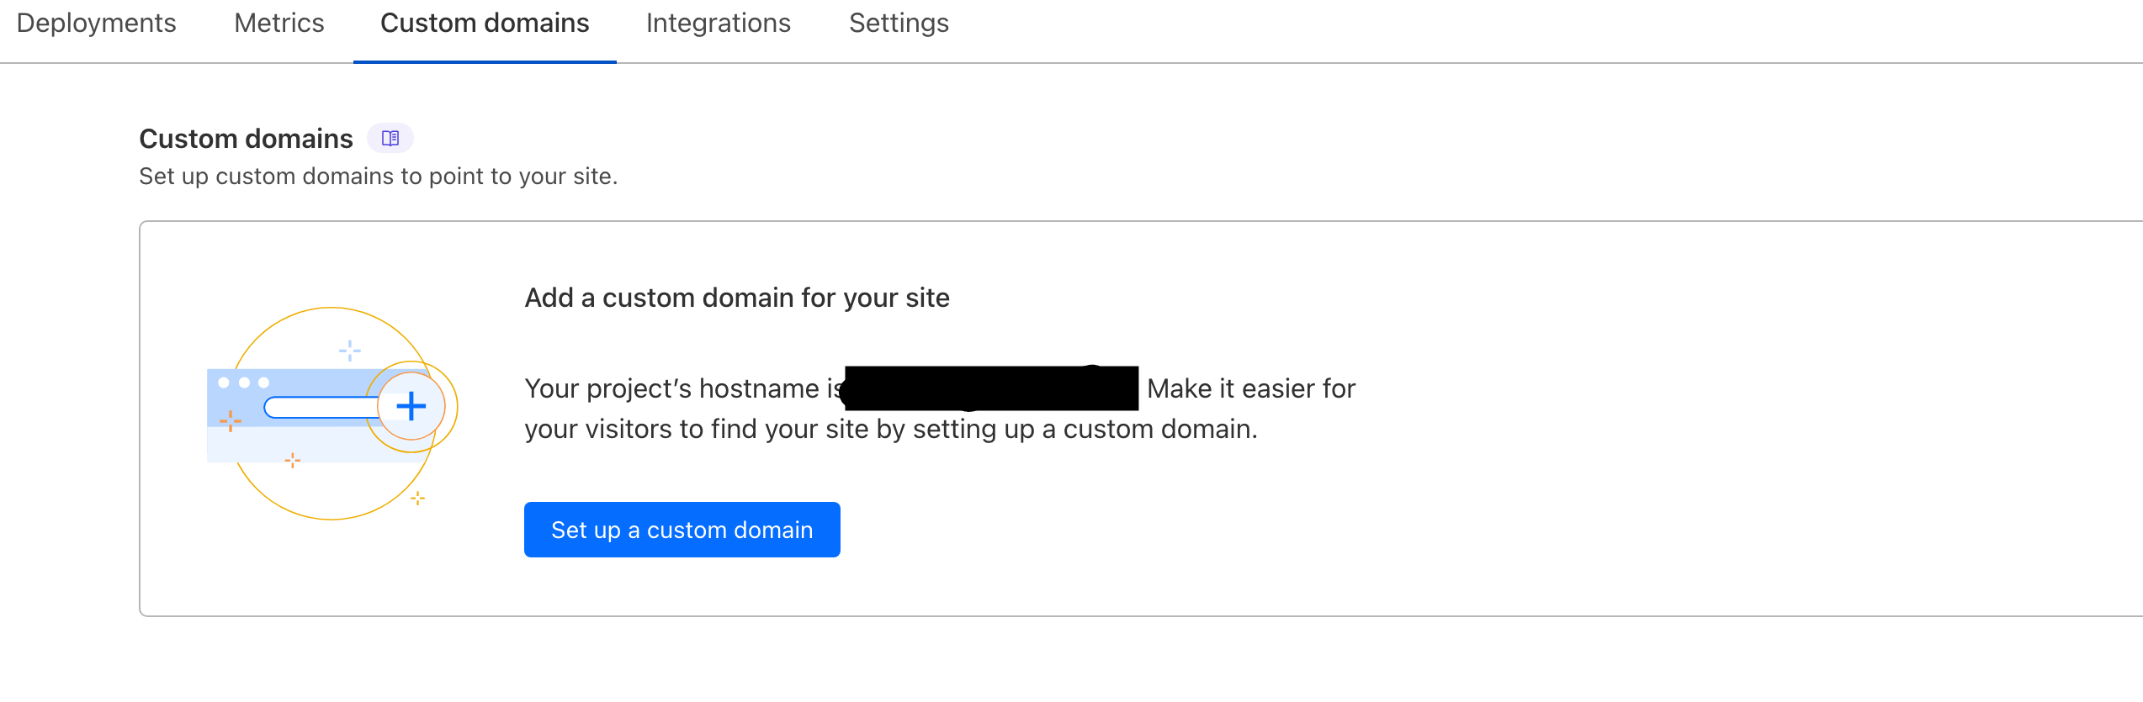Click the 'Set up custom domains to point' subtitle
Viewport: 2143px width, 702px height.
[378, 177]
